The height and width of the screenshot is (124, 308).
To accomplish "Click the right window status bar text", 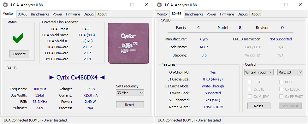I will click(x=189, y=120).
